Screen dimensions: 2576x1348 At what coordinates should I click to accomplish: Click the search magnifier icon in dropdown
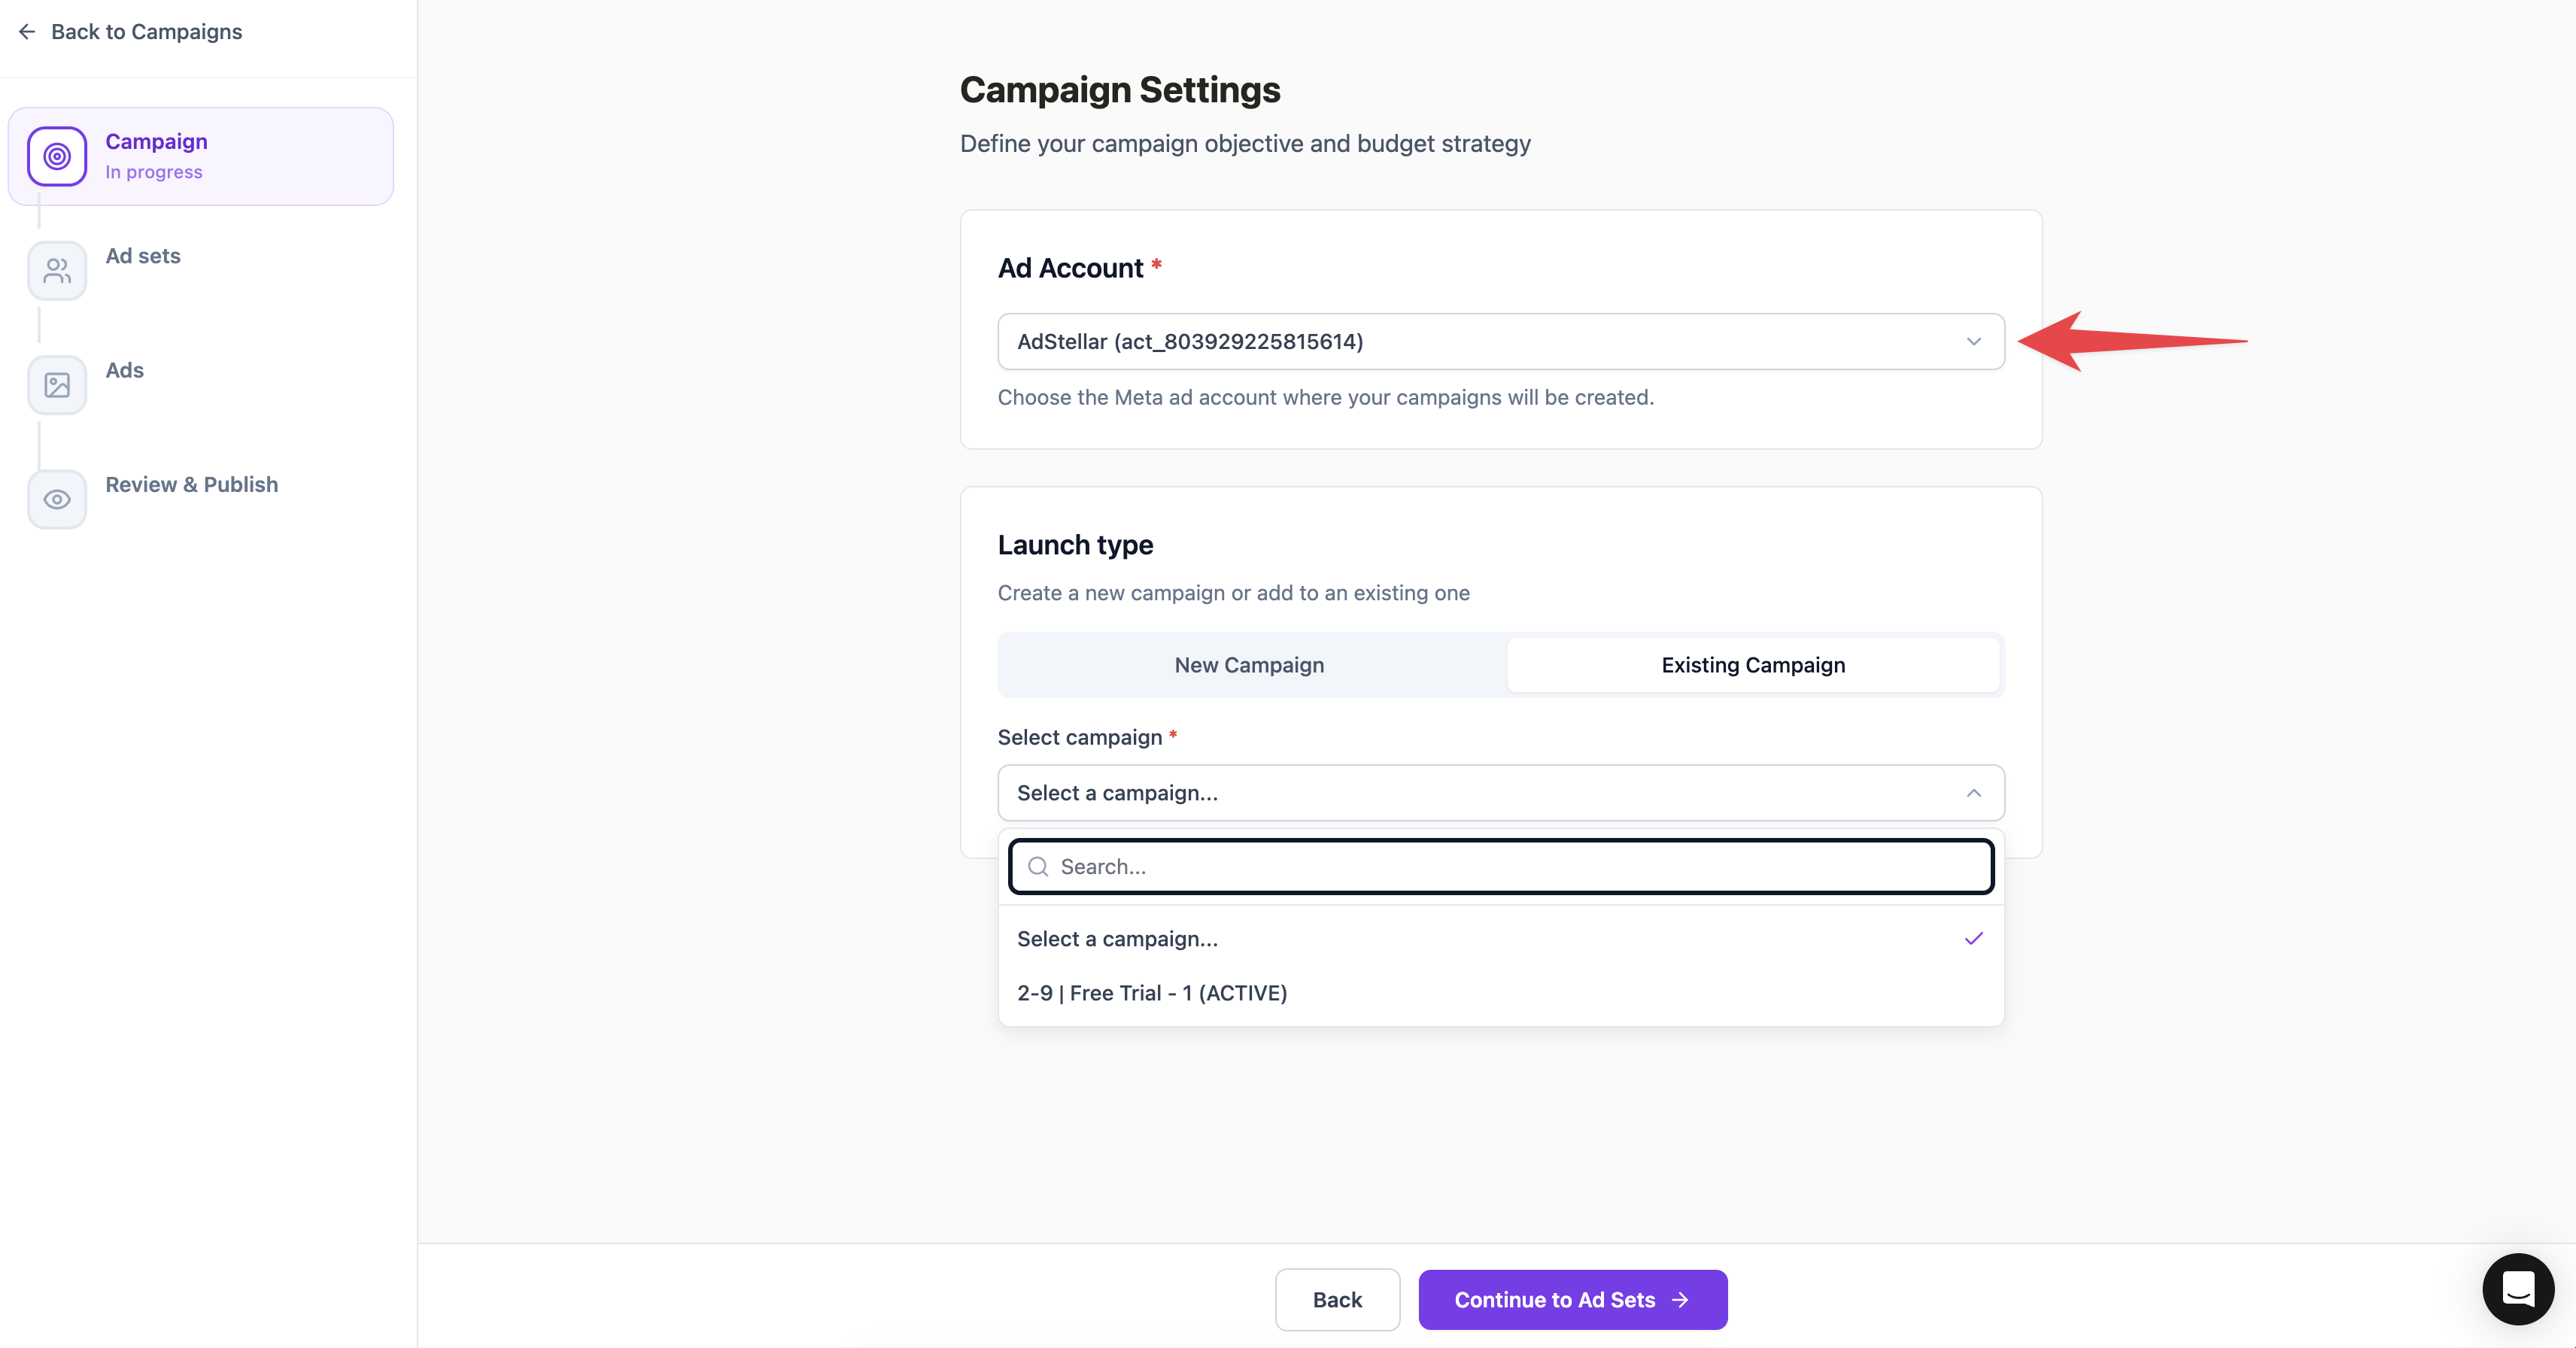tap(1038, 866)
